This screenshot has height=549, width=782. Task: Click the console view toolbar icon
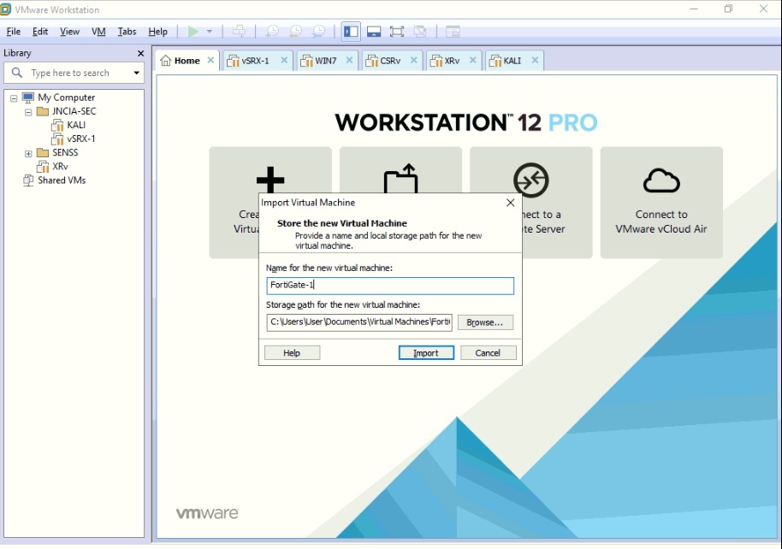pos(453,32)
